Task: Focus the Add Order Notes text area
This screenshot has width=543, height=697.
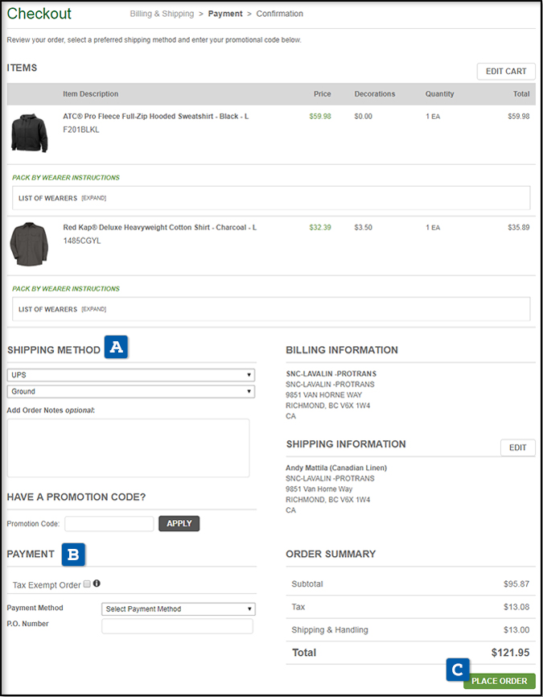Action: [128, 447]
